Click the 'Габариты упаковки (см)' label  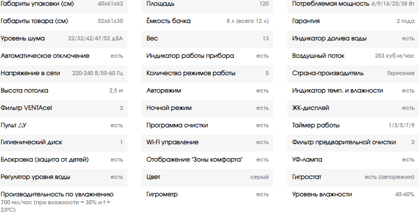click(37, 4)
